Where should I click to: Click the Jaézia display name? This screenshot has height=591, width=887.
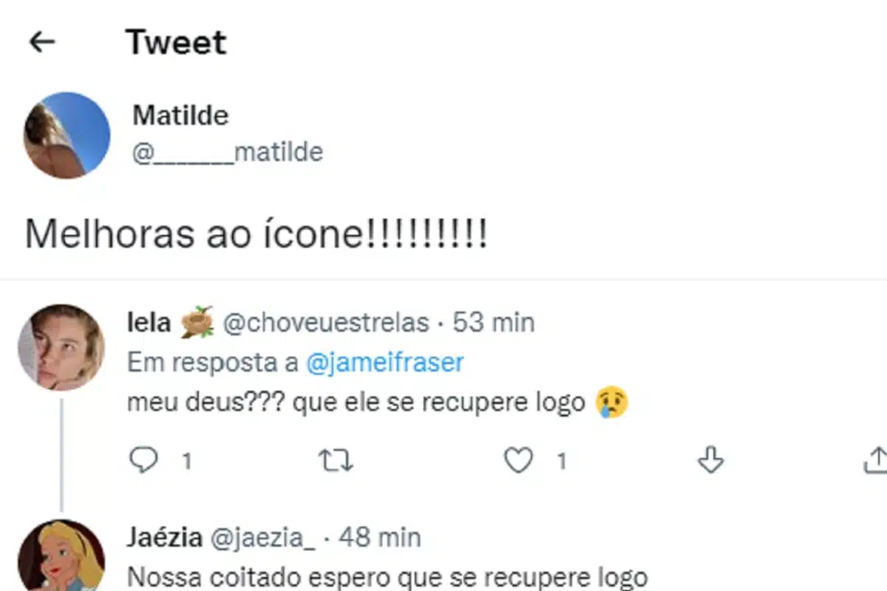point(165,538)
